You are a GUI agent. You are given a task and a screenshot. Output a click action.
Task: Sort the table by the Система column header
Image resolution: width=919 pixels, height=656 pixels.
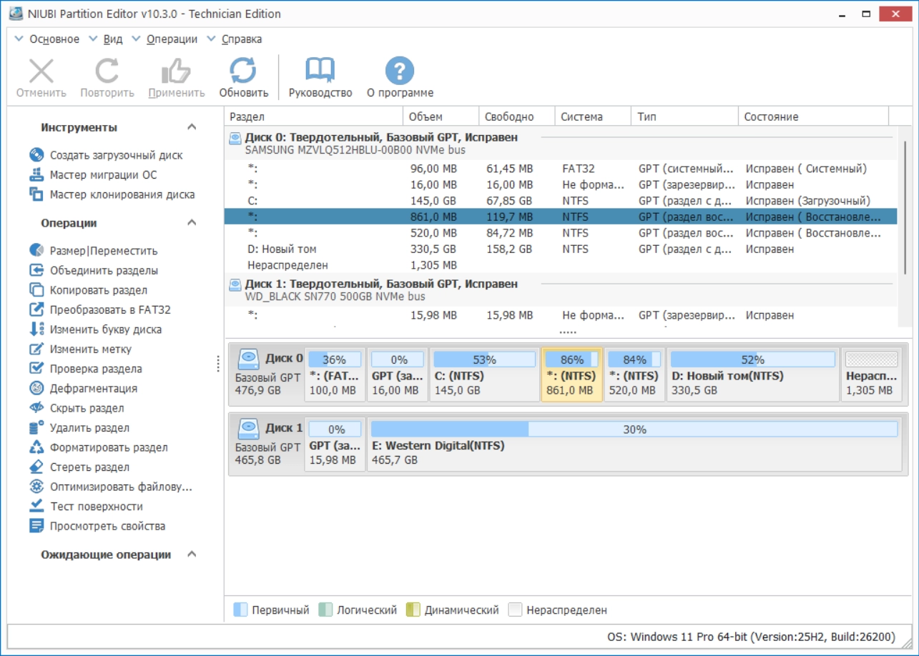coord(593,116)
